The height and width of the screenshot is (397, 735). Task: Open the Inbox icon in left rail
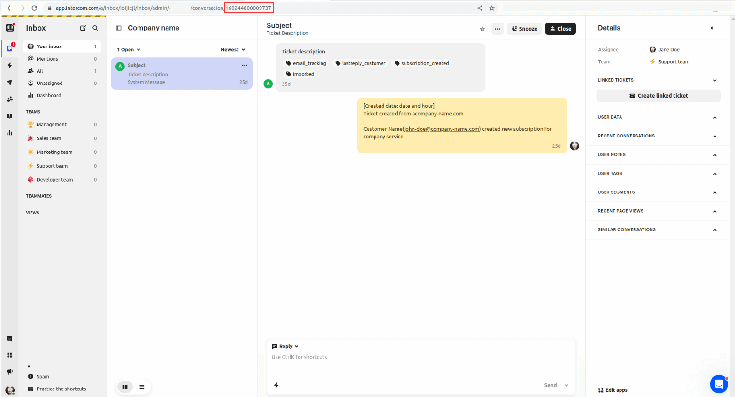[x=10, y=48]
